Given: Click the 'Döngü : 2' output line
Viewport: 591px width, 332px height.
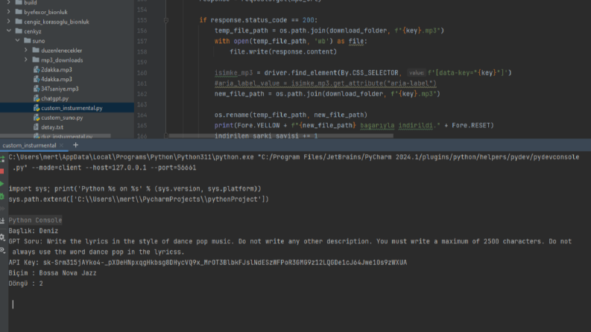Looking at the screenshot, I should point(25,284).
